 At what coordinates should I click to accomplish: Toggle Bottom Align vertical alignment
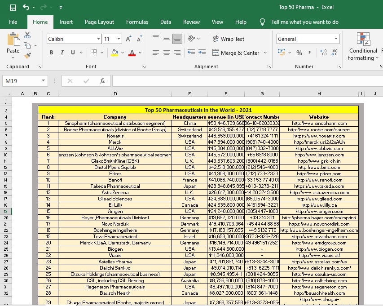[177, 39]
